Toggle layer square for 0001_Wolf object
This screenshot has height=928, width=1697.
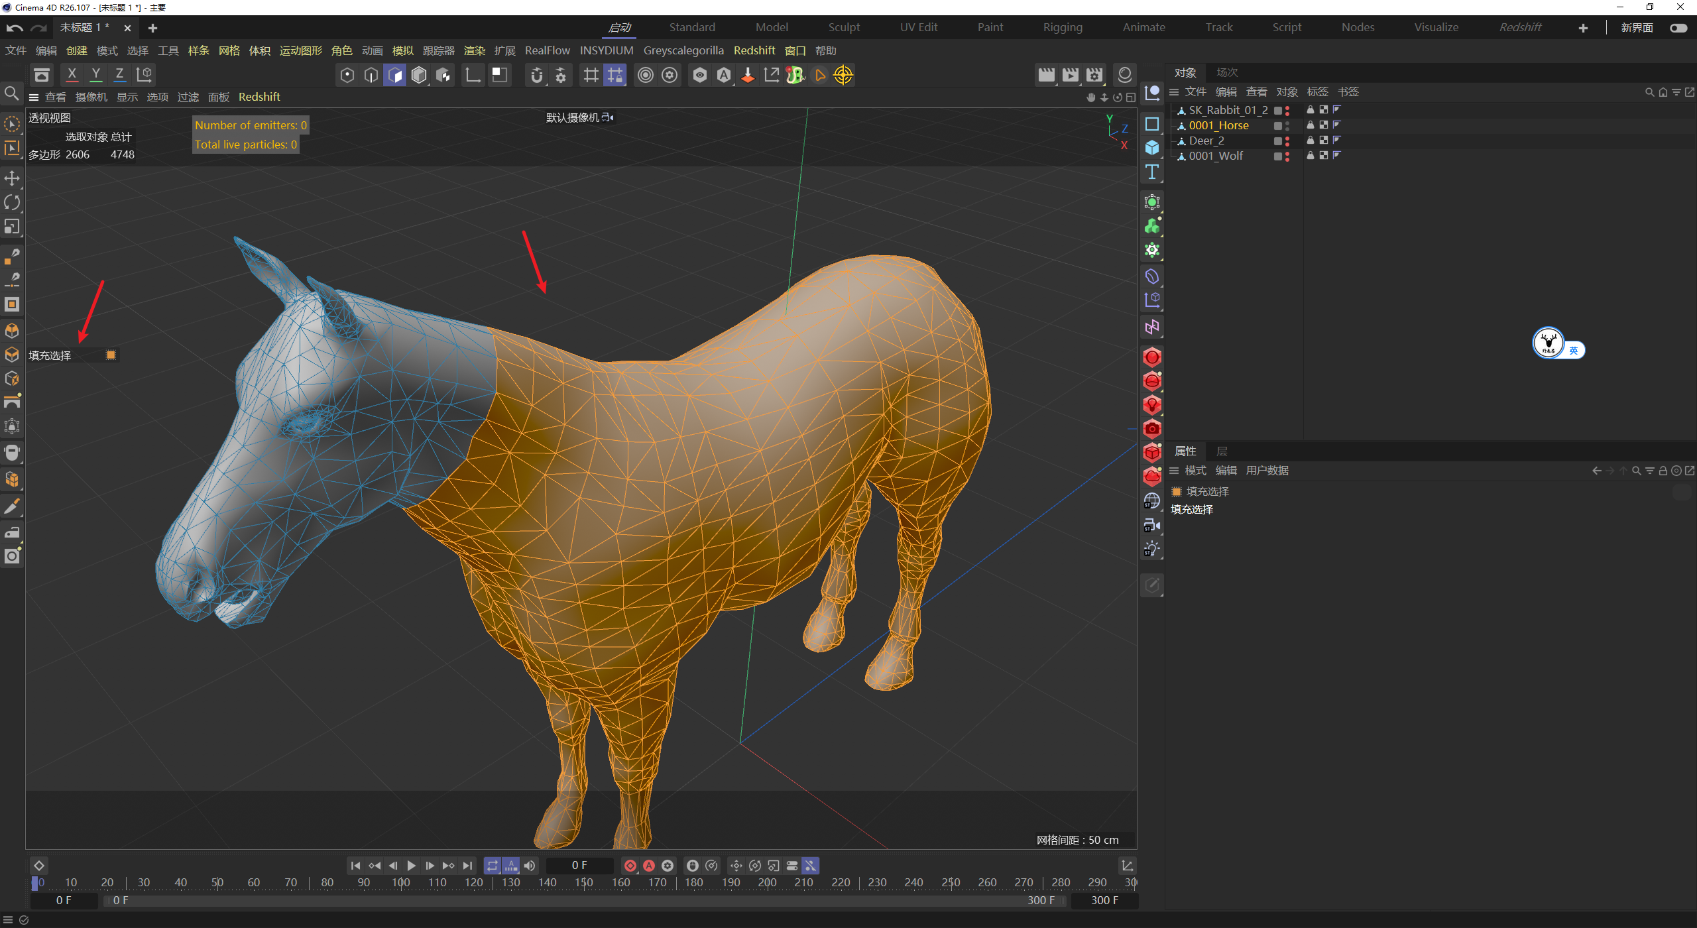point(1277,156)
